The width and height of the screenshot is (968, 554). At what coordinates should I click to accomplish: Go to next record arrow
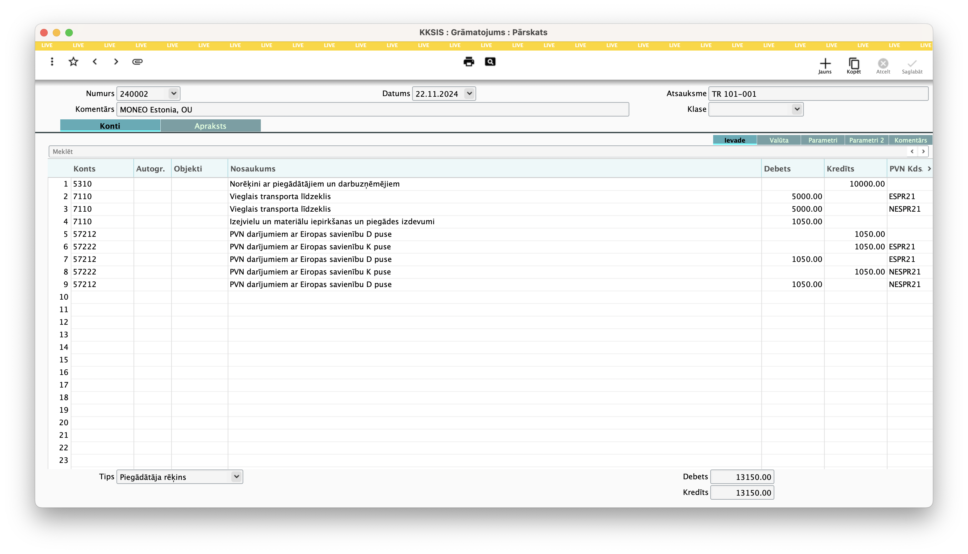tap(116, 62)
